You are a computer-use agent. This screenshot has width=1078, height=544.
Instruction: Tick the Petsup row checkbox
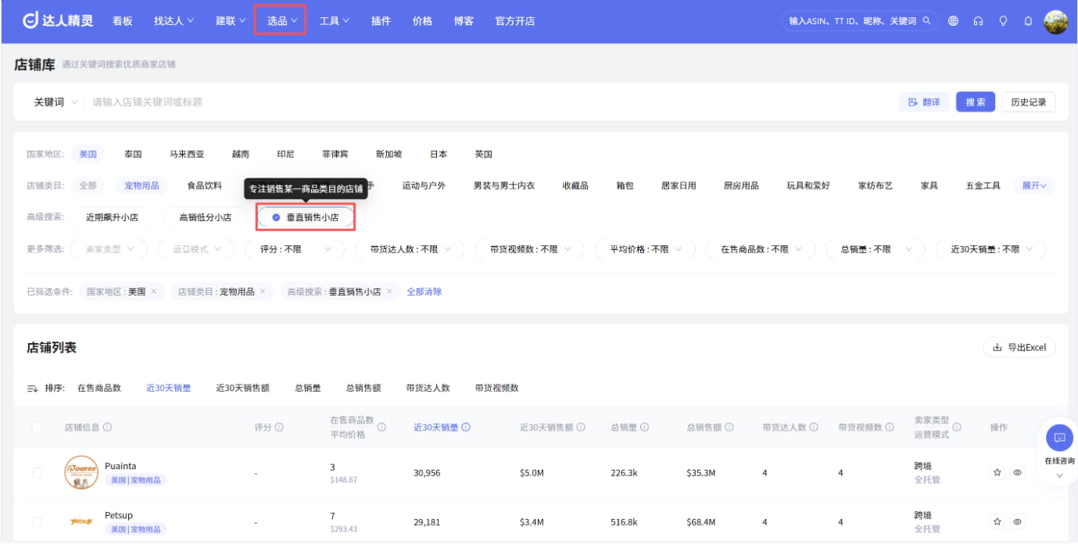(x=37, y=521)
